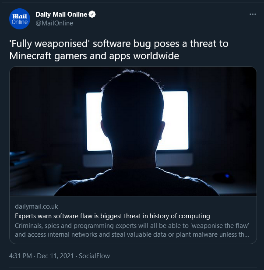264x270 pixels.
Task: Open the Daily Mail Online profile name
Action: (x=61, y=14)
